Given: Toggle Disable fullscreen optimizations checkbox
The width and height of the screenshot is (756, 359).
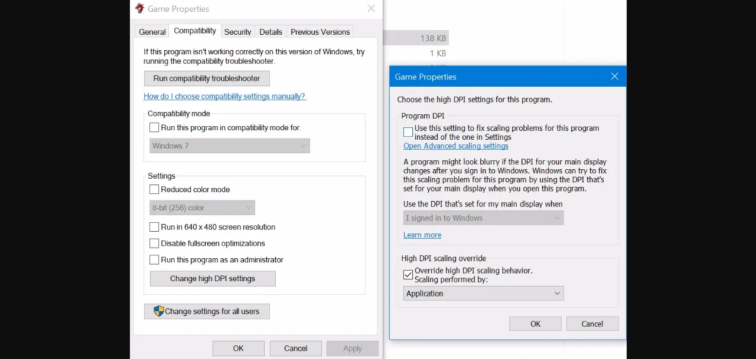Looking at the screenshot, I should [x=154, y=243].
